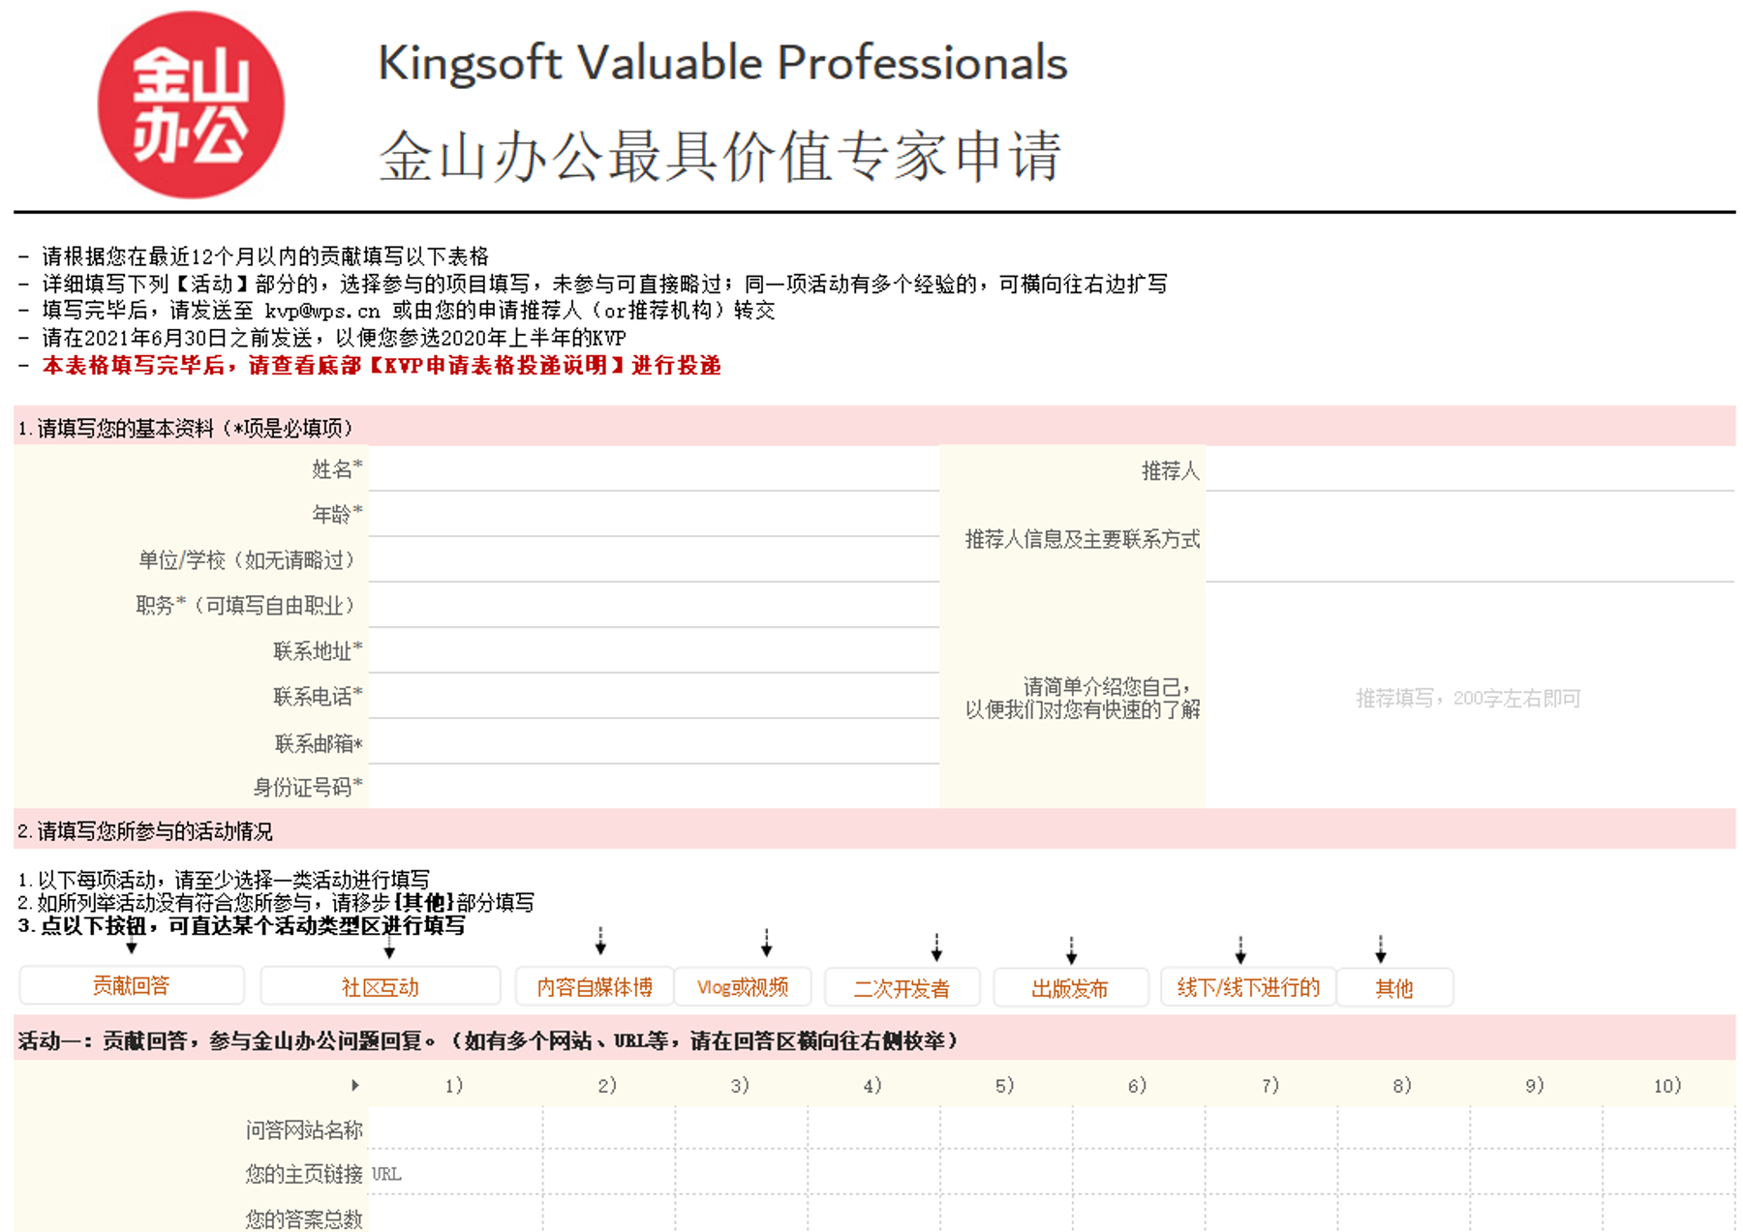This screenshot has width=1743, height=1232.
Task: Click the 社区互动 navigation button
Action: tap(380, 987)
